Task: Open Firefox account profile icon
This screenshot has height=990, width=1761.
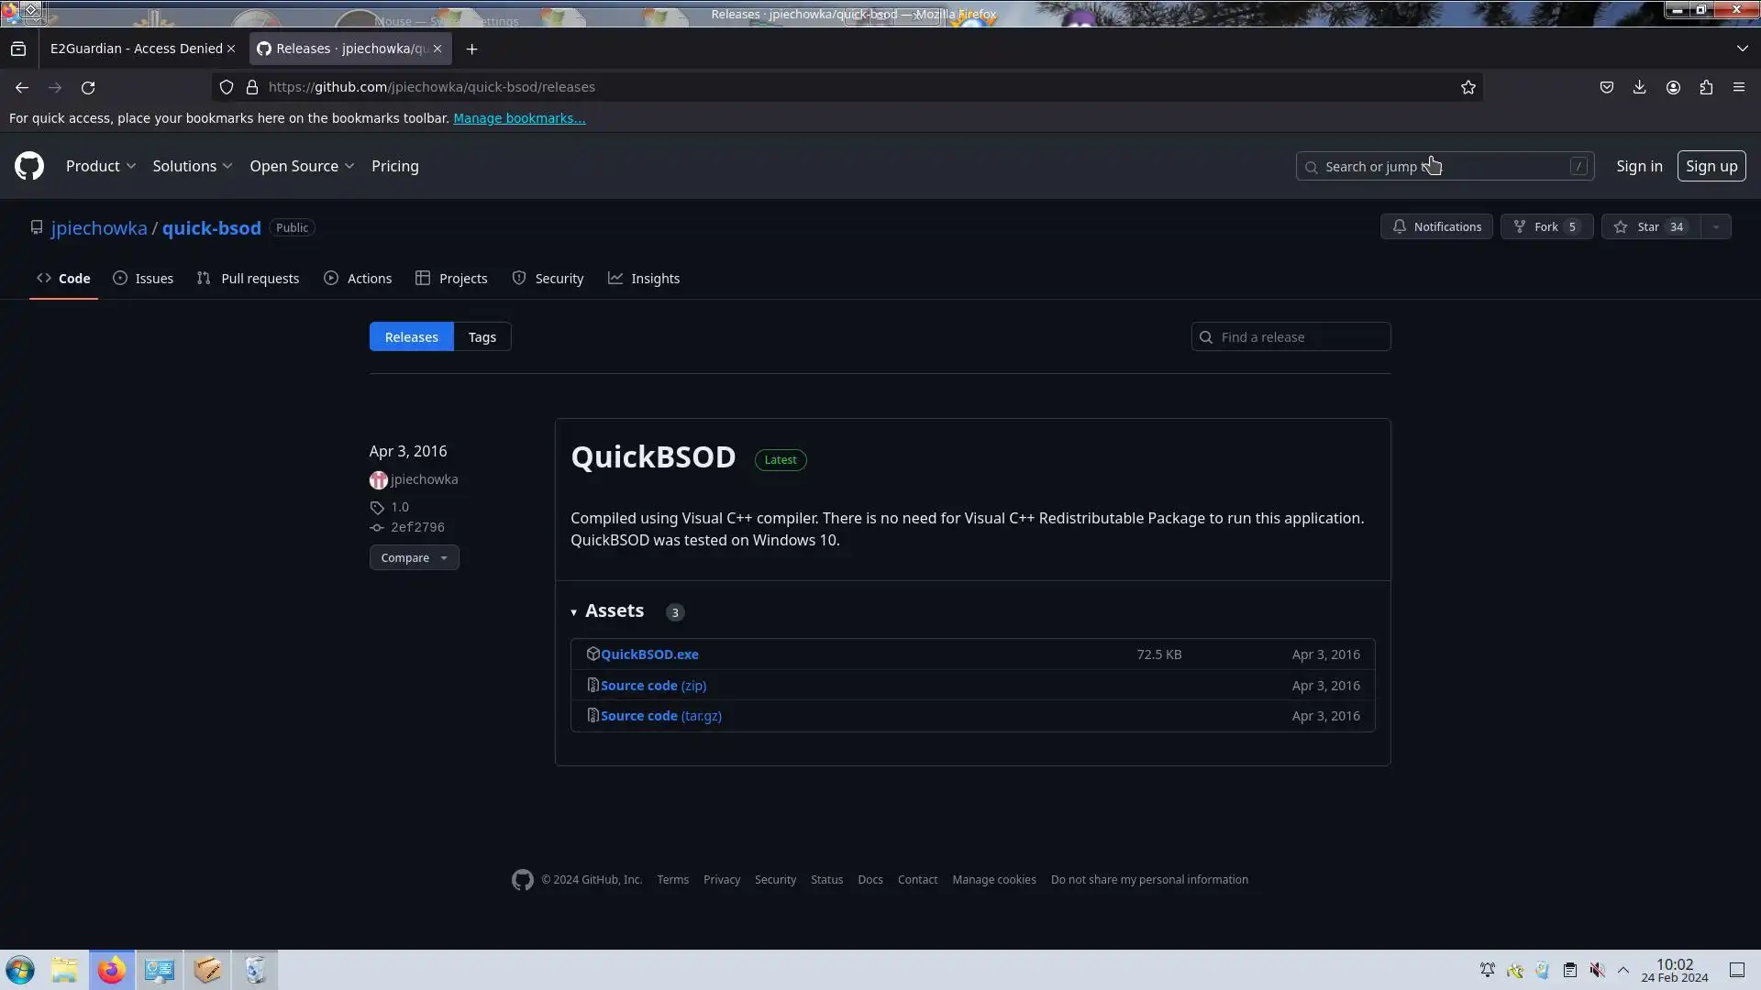Action: point(1673,87)
